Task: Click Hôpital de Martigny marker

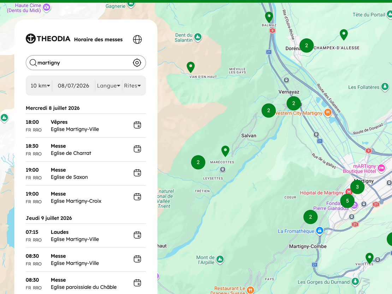Action: click(349, 192)
